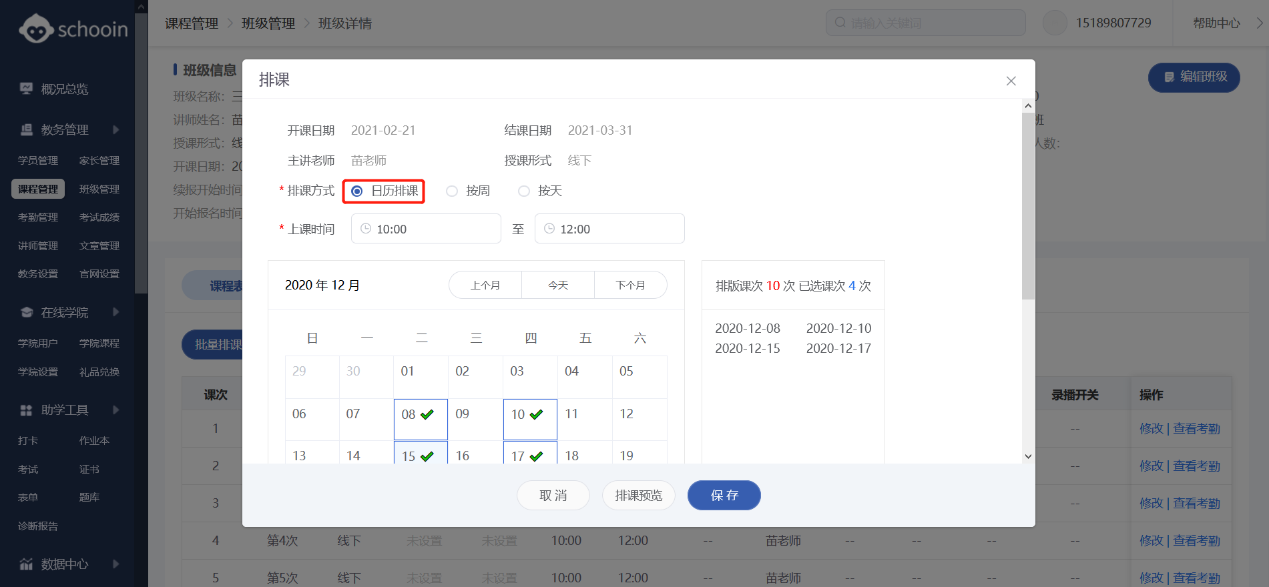
Task: Expand the 教务管理 menu arrow
Action: pos(116,129)
